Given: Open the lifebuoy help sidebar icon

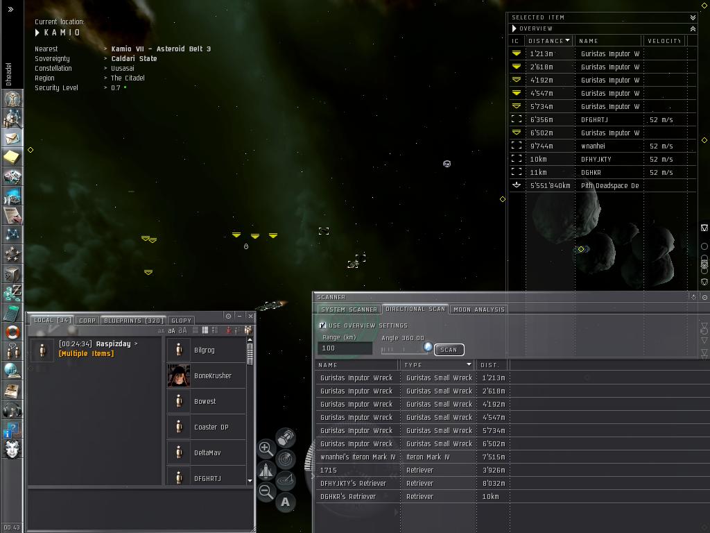Looking at the screenshot, I should tap(12, 332).
